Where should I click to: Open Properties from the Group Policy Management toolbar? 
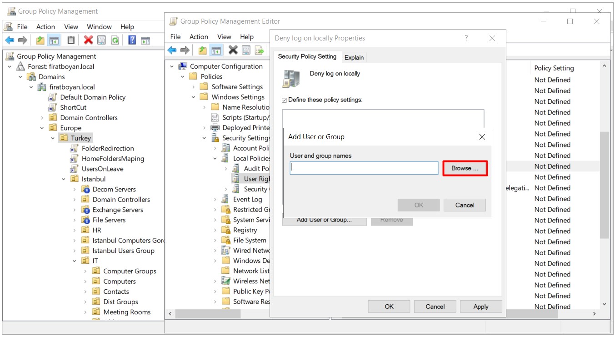pos(101,40)
